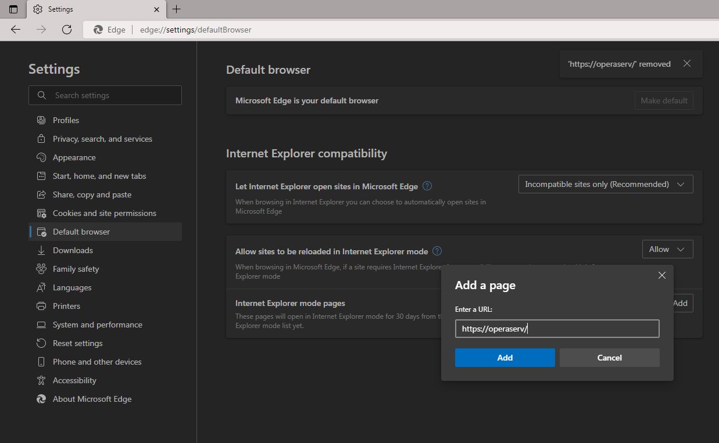
Task: Click the Accessibility icon
Action: pyautogui.click(x=41, y=380)
